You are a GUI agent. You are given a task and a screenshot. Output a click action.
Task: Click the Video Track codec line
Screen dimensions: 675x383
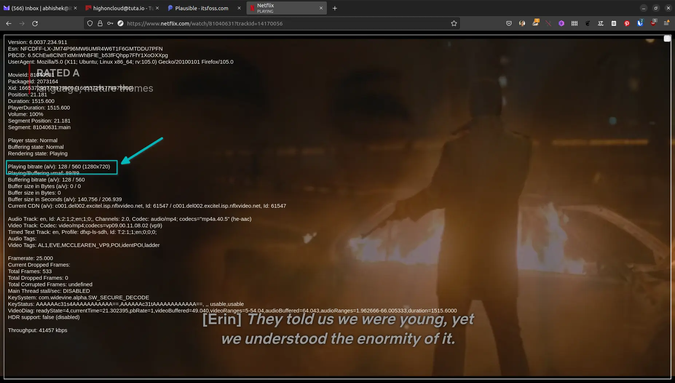85,226
